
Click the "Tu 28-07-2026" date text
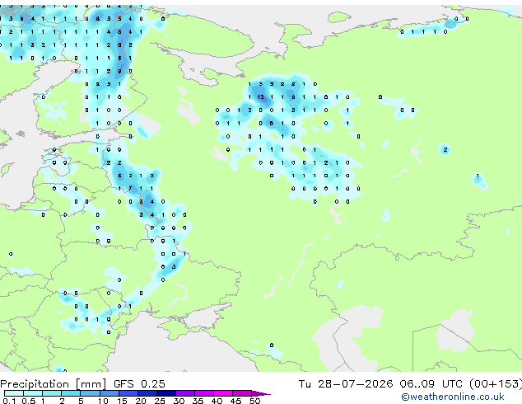(x=346, y=384)
